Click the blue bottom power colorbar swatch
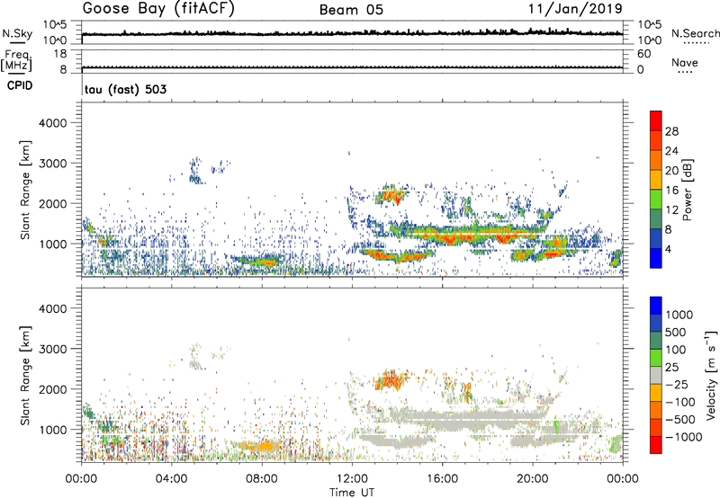Screen dimensions: 720x498 (656, 258)
